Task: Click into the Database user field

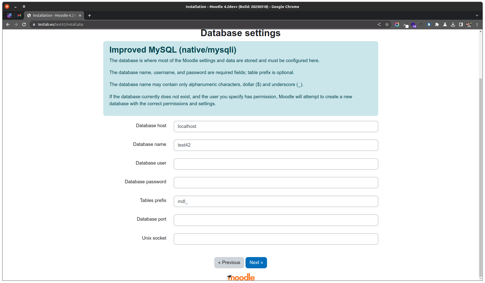Action: 276,164
